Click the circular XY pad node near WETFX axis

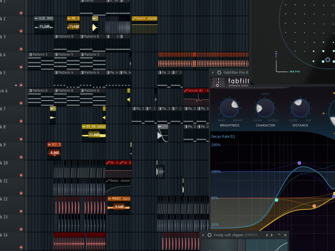tap(328, 60)
